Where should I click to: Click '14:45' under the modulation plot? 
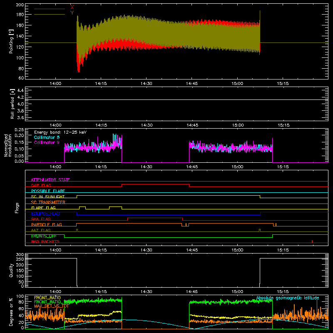point(192,167)
